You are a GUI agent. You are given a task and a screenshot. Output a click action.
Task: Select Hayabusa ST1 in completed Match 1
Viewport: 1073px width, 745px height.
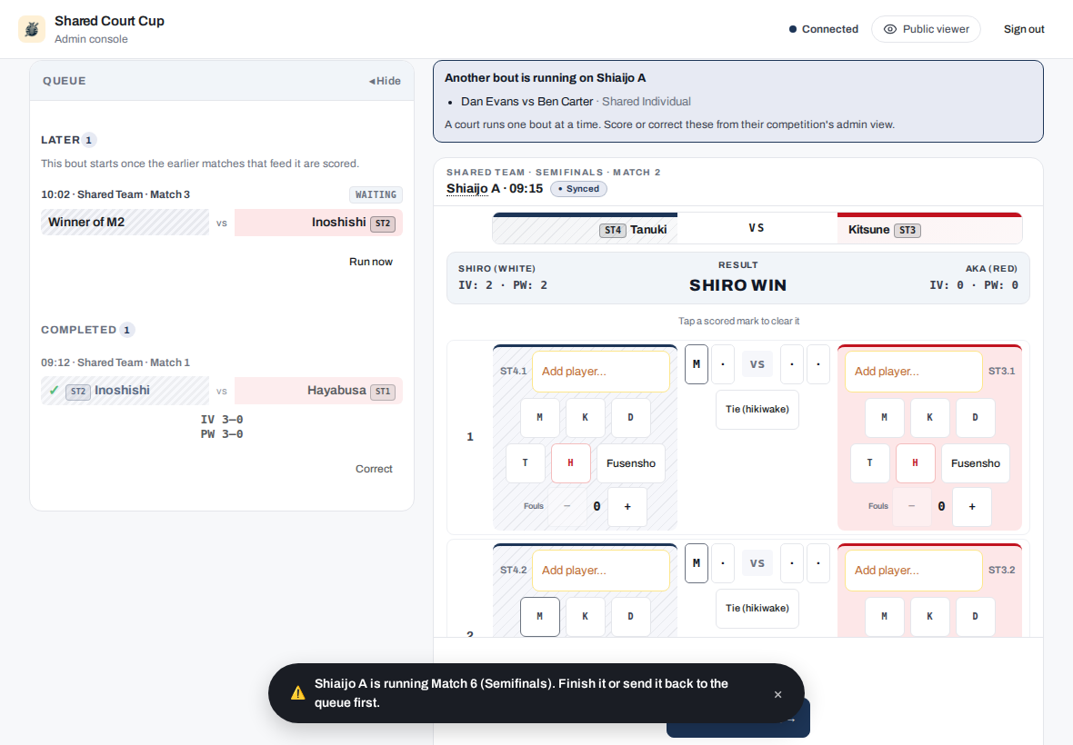[x=318, y=391]
